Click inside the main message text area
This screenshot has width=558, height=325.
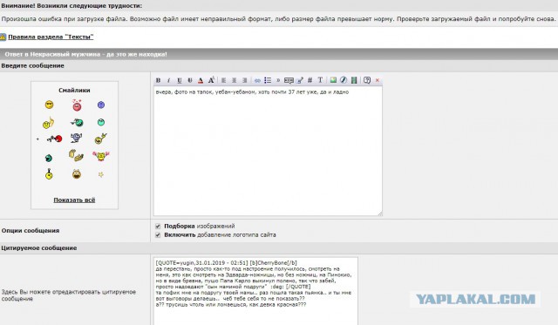(x=268, y=152)
